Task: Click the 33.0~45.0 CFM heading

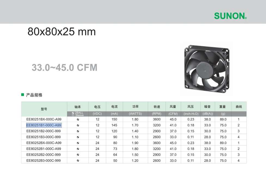Action: coord(65,68)
